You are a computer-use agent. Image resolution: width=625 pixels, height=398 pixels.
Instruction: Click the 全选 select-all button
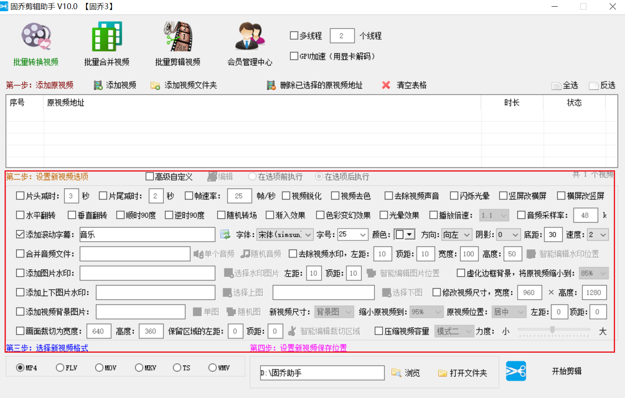[565, 85]
